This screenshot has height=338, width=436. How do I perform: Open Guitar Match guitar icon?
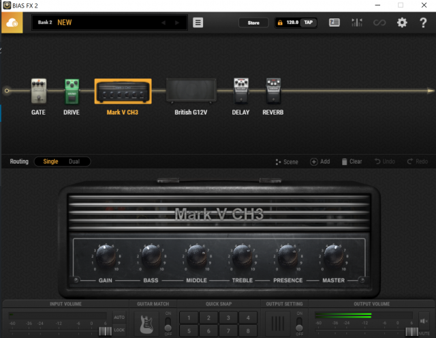pyautogui.click(x=146, y=324)
